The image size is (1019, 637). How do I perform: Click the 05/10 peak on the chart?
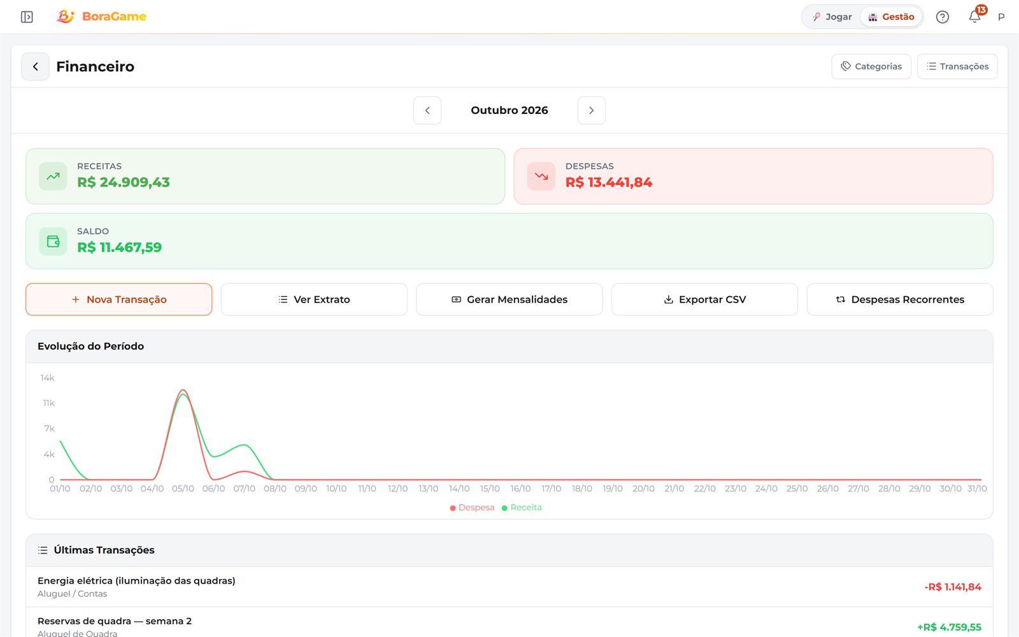pyautogui.click(x=183, y=390)
